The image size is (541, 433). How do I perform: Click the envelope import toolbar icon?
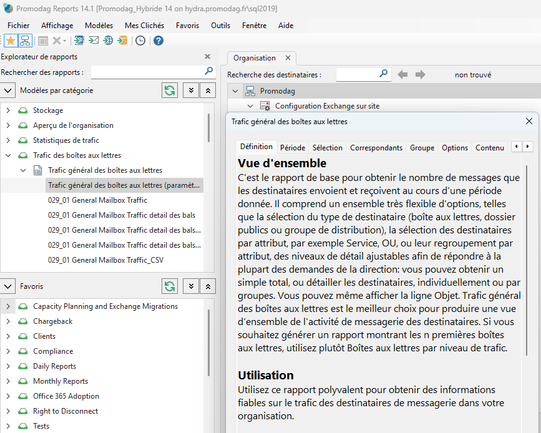(94, 41)
